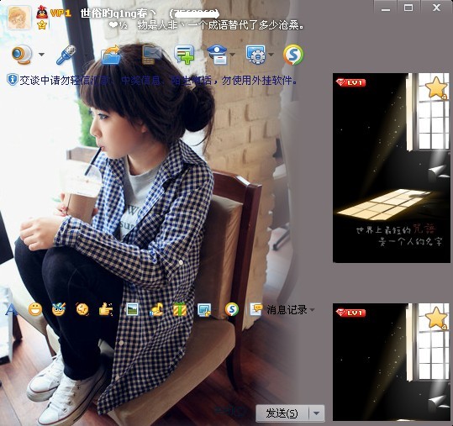Create a discussion group with the green-plus icon
Screen dimensions: 453x426
(x=184, y=55)
